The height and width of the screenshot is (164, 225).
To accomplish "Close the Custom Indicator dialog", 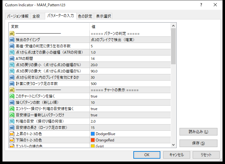I will pyautogui.click(x=215, y=5).
